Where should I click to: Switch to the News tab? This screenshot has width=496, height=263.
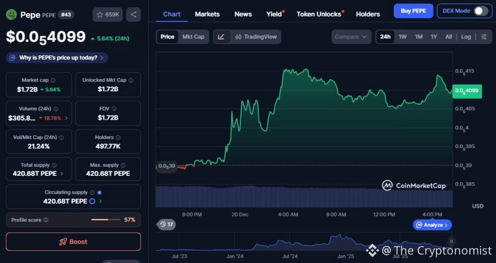pyautogui.click(x=243, y=14)
